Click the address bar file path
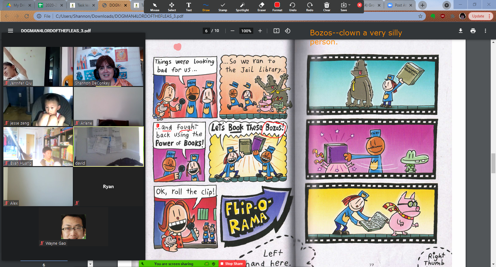Screen dimensions: 496x267 [119, 16]
